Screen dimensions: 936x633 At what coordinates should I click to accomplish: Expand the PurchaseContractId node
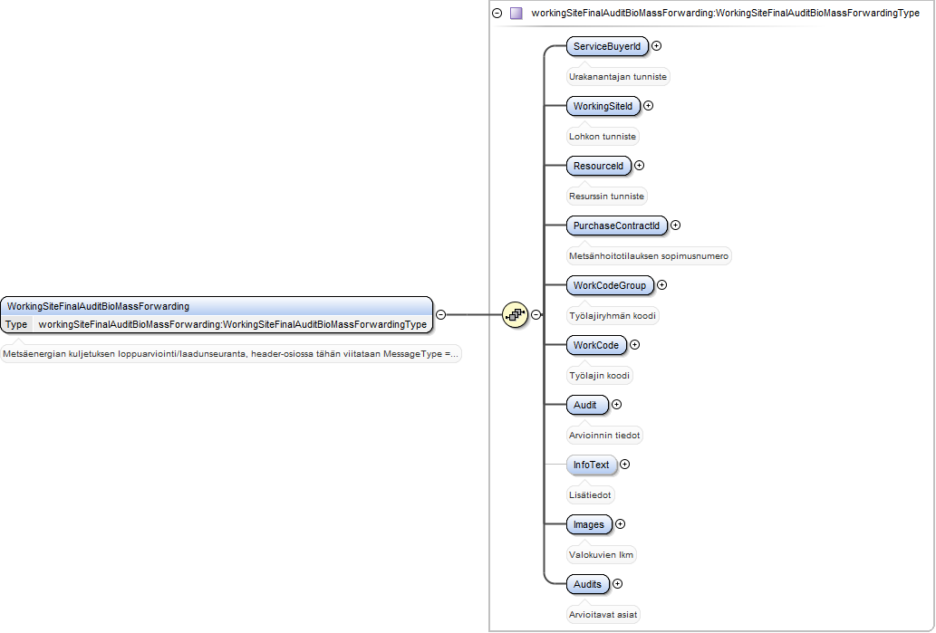[x=676, y=225]
